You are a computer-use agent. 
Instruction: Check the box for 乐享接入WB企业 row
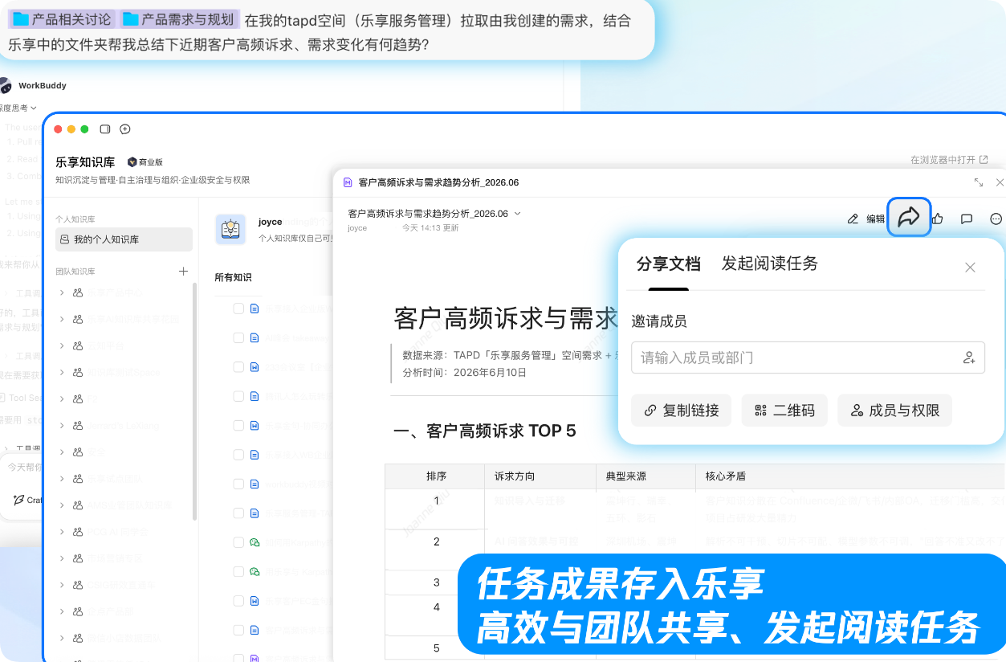click(x=238, y=455)
